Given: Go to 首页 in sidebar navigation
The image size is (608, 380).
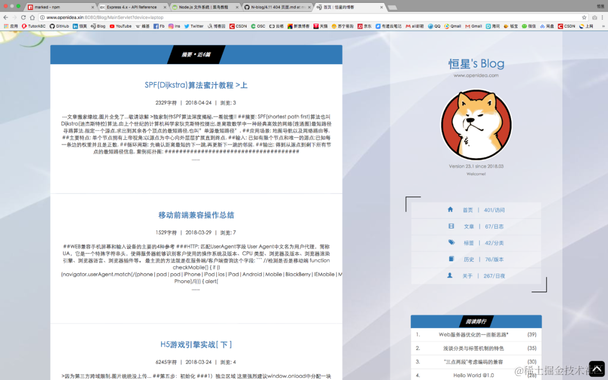Looking at the screenshot, I should [476, 210].
